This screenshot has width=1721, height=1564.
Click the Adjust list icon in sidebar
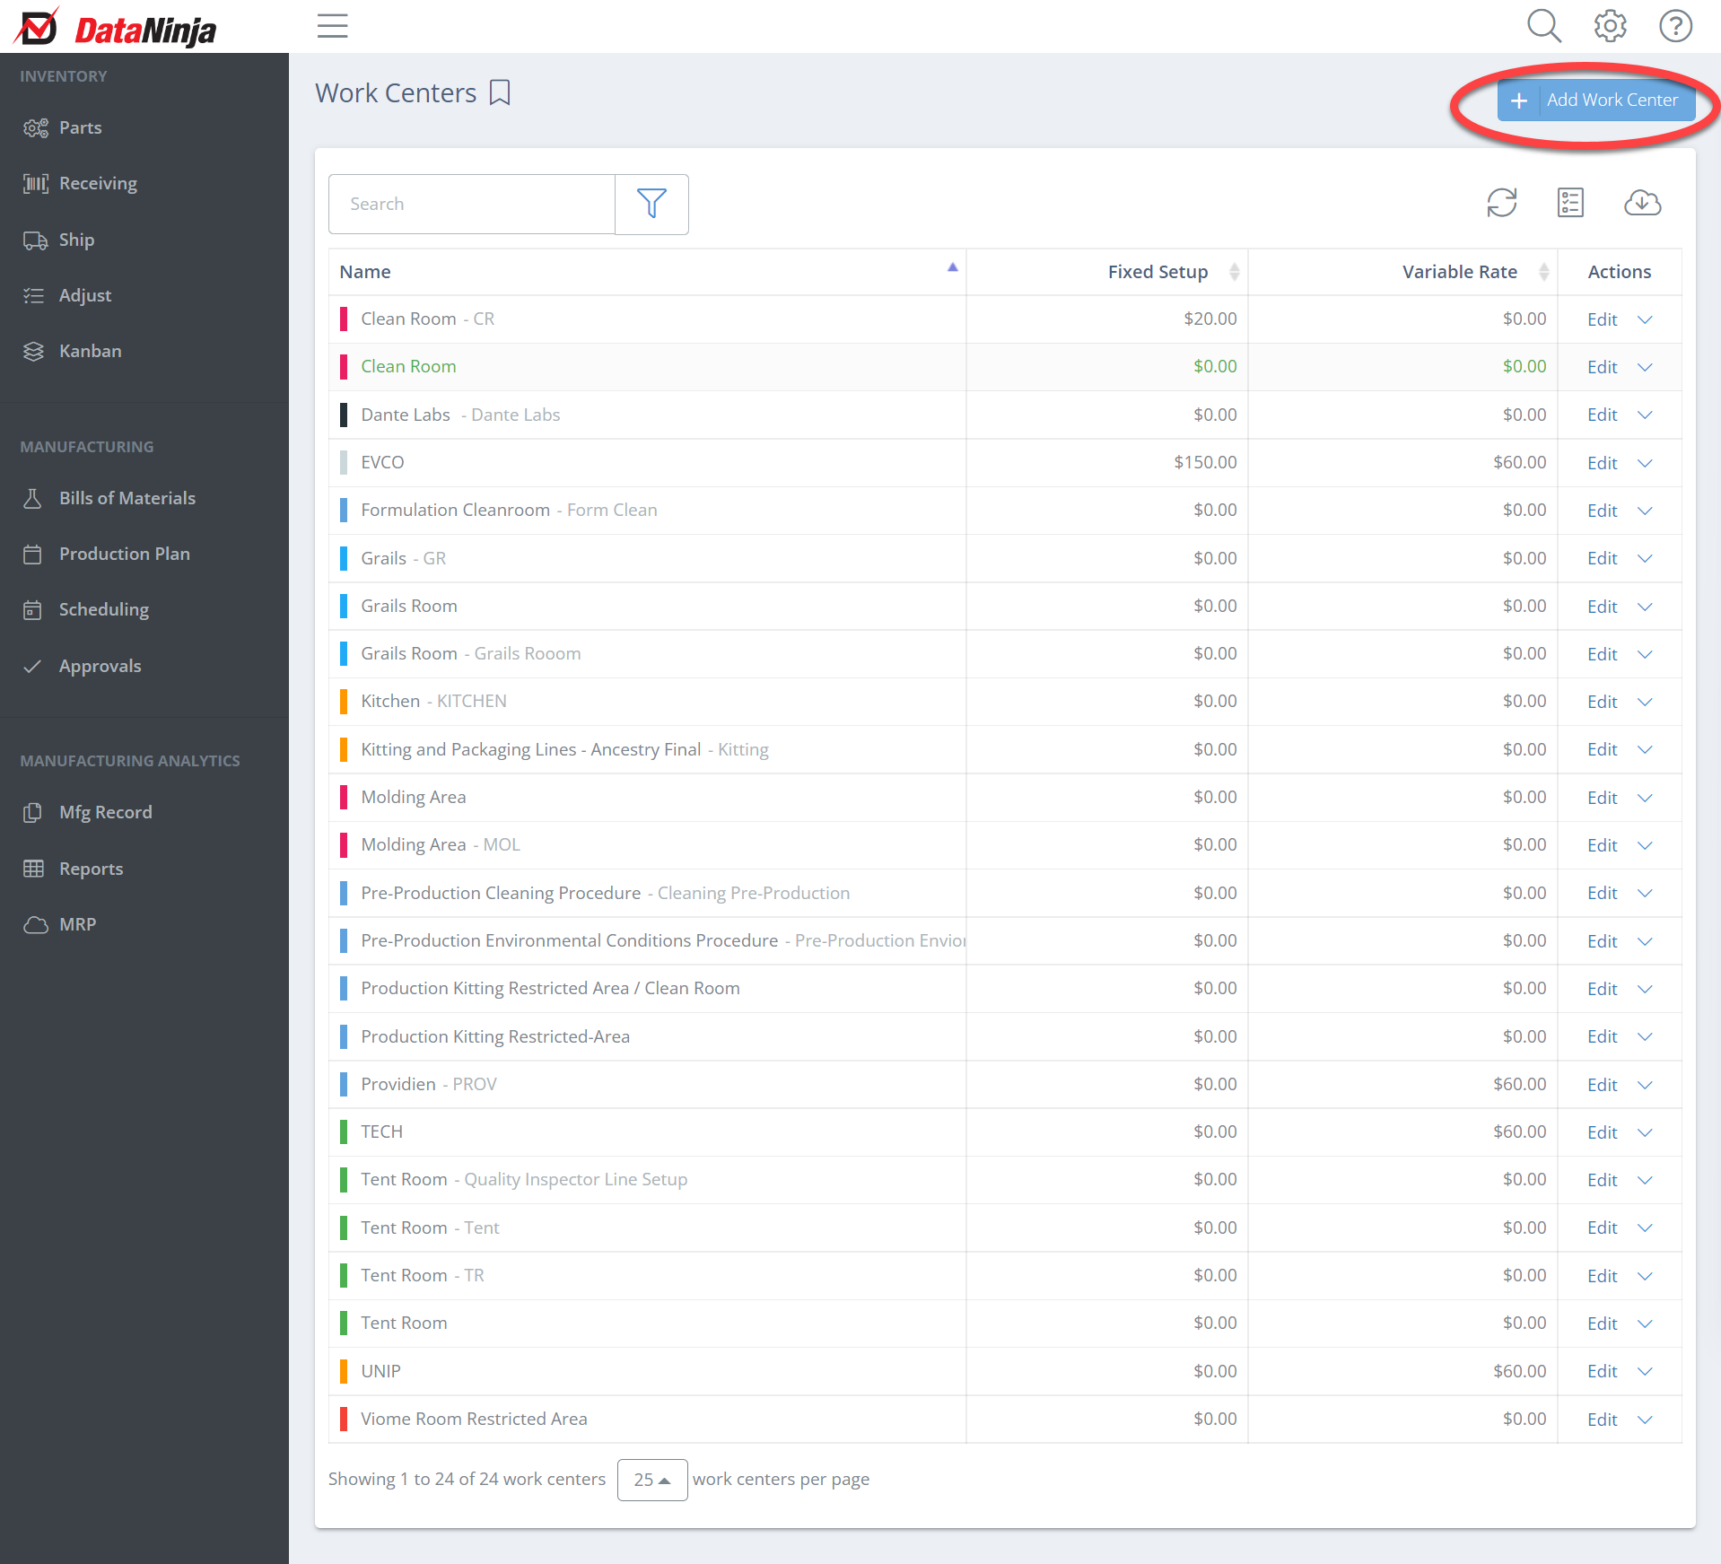point(33,295)
